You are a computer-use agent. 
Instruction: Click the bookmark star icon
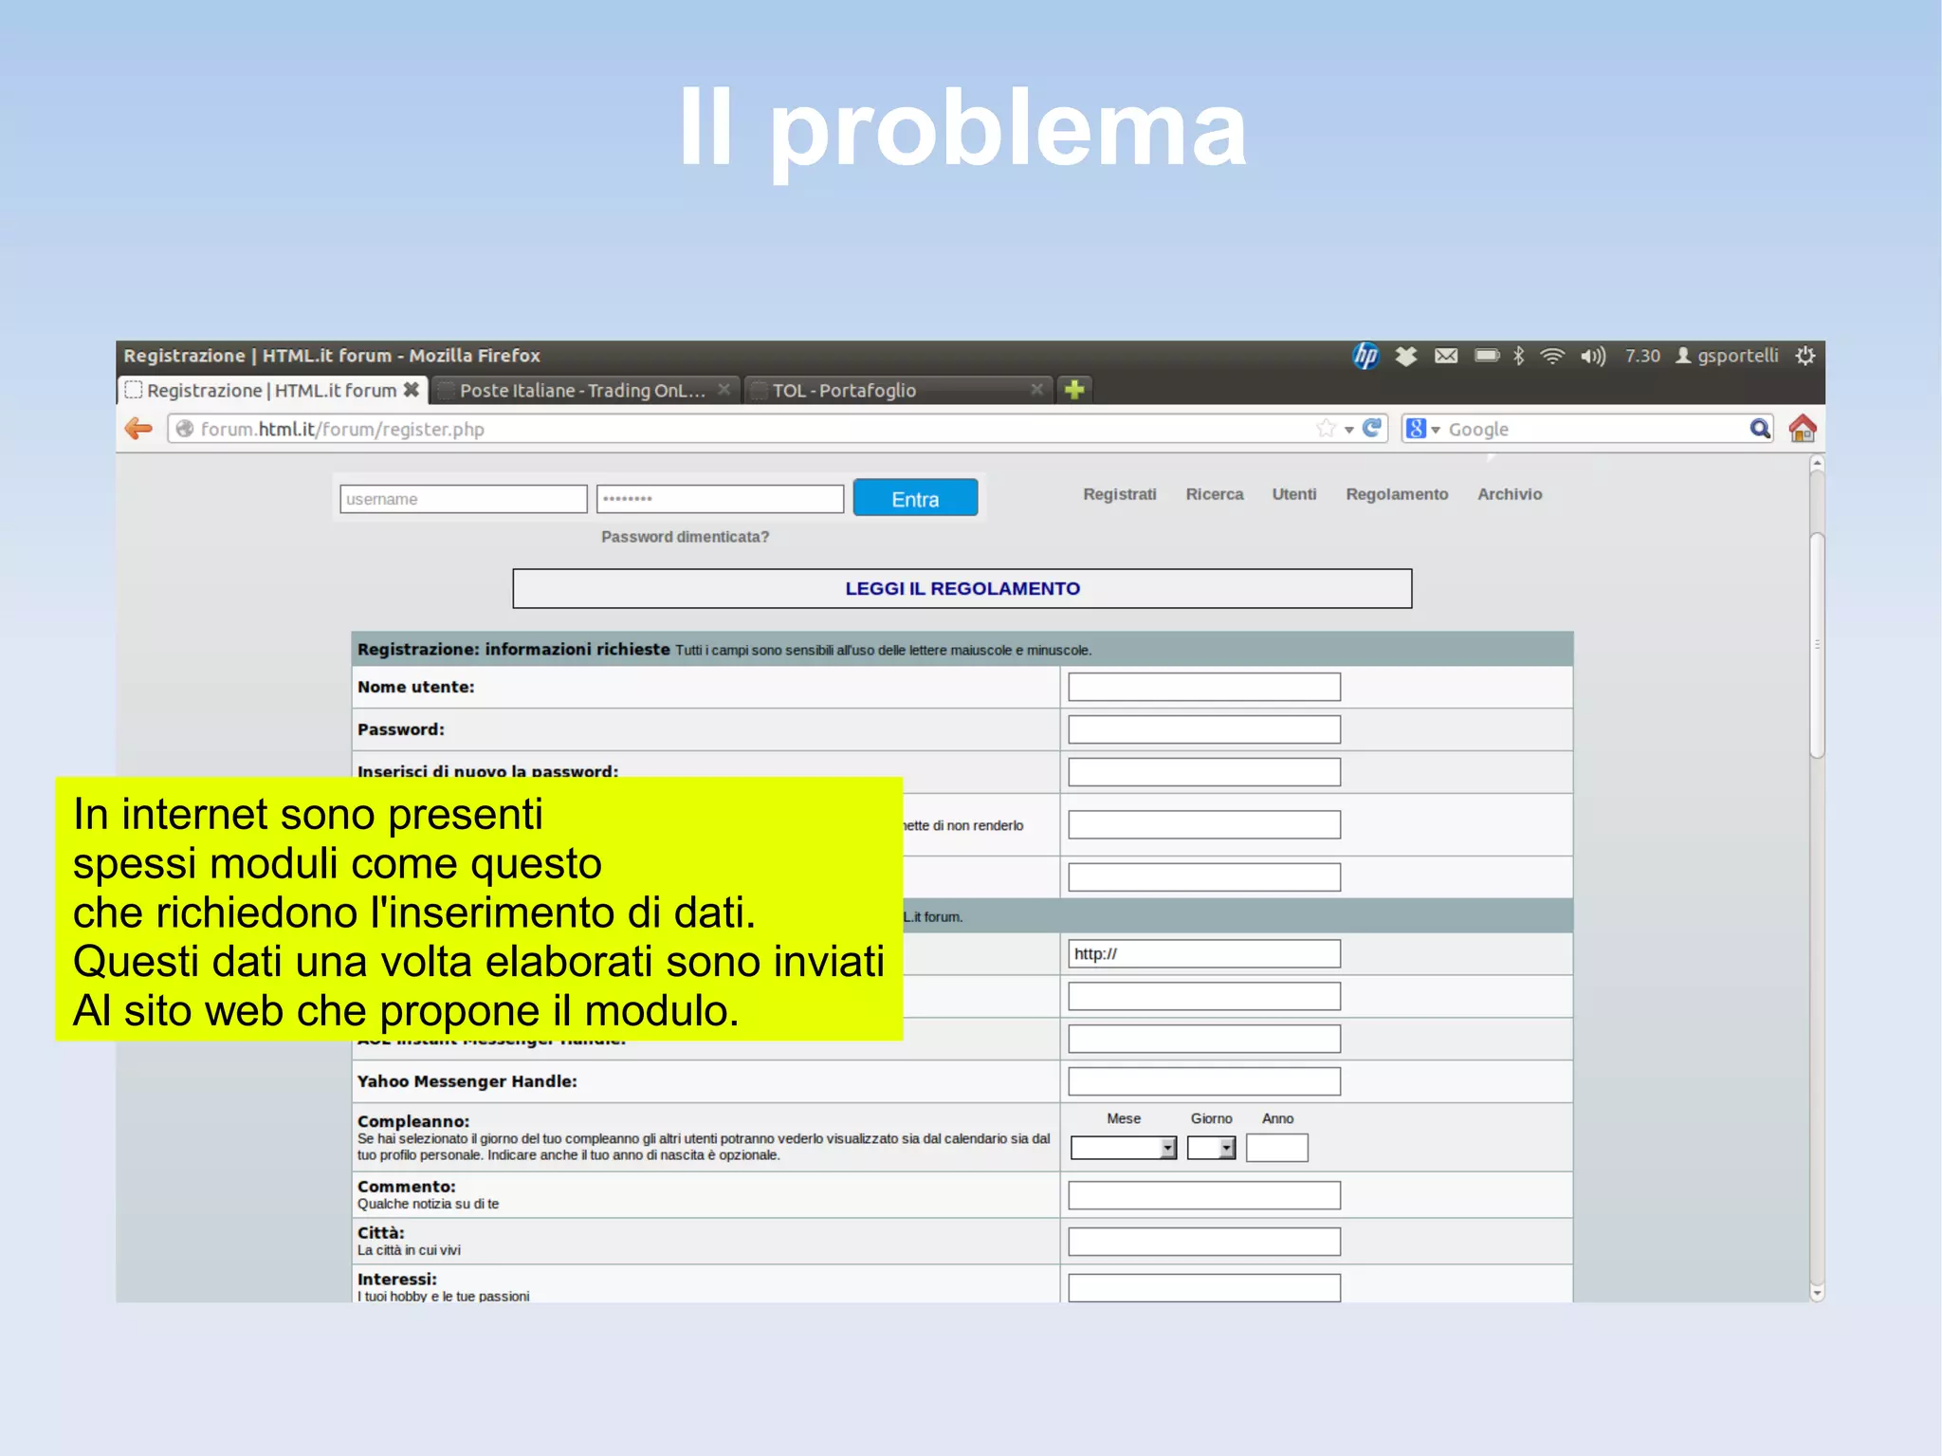[x=1325, y=429]
